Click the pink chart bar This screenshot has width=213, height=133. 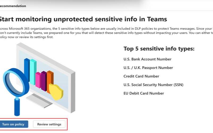pyautogui.click(x=38, y=80)
